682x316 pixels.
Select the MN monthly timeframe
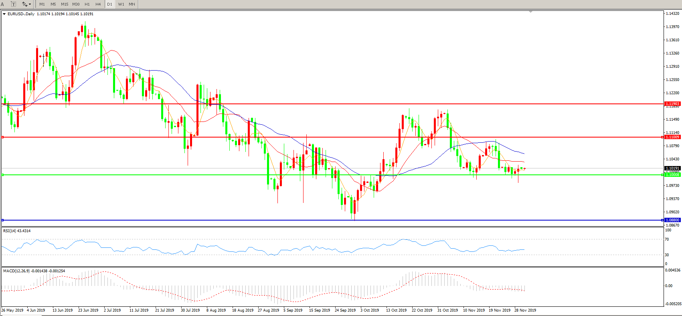pyautogui.click(x=132, y=4)
